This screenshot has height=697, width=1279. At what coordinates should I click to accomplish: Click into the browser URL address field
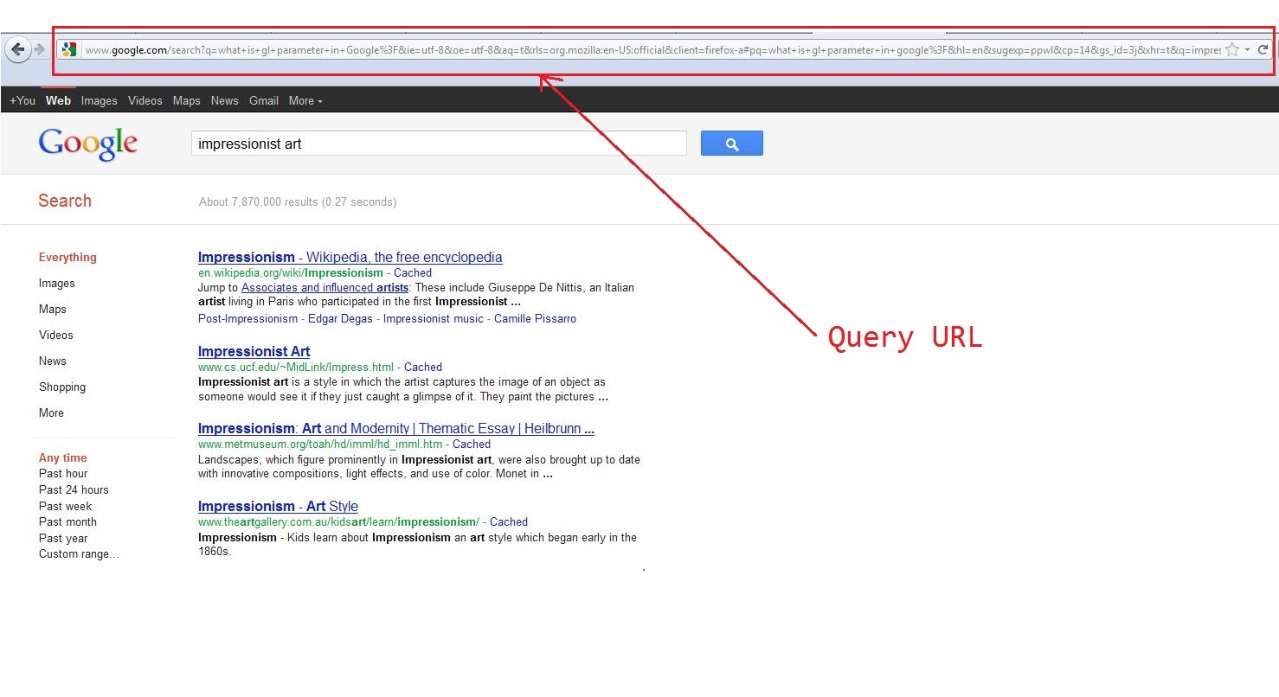click(x=652, y=50)
